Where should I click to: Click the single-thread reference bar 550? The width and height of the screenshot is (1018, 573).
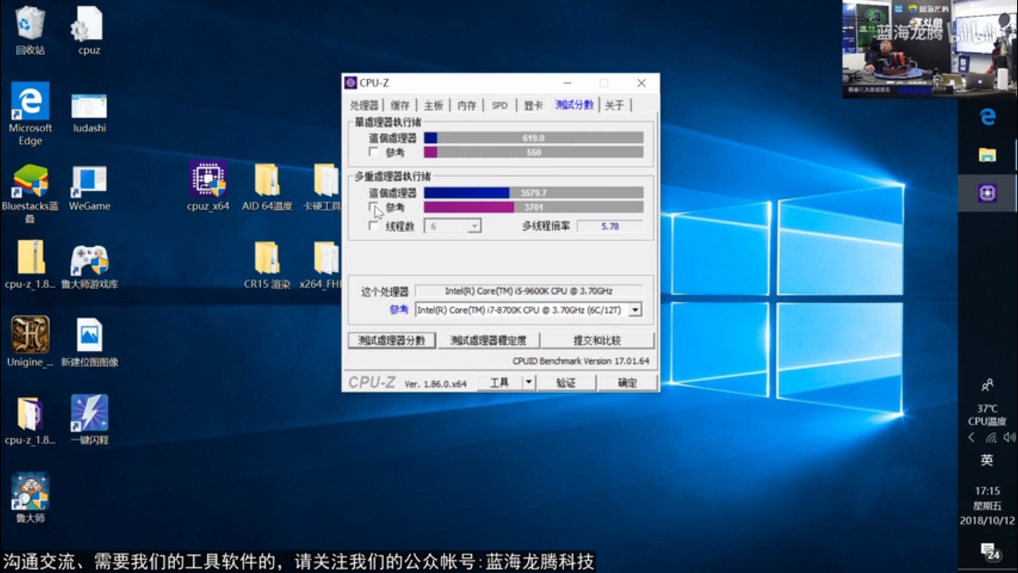pos(534,152)
